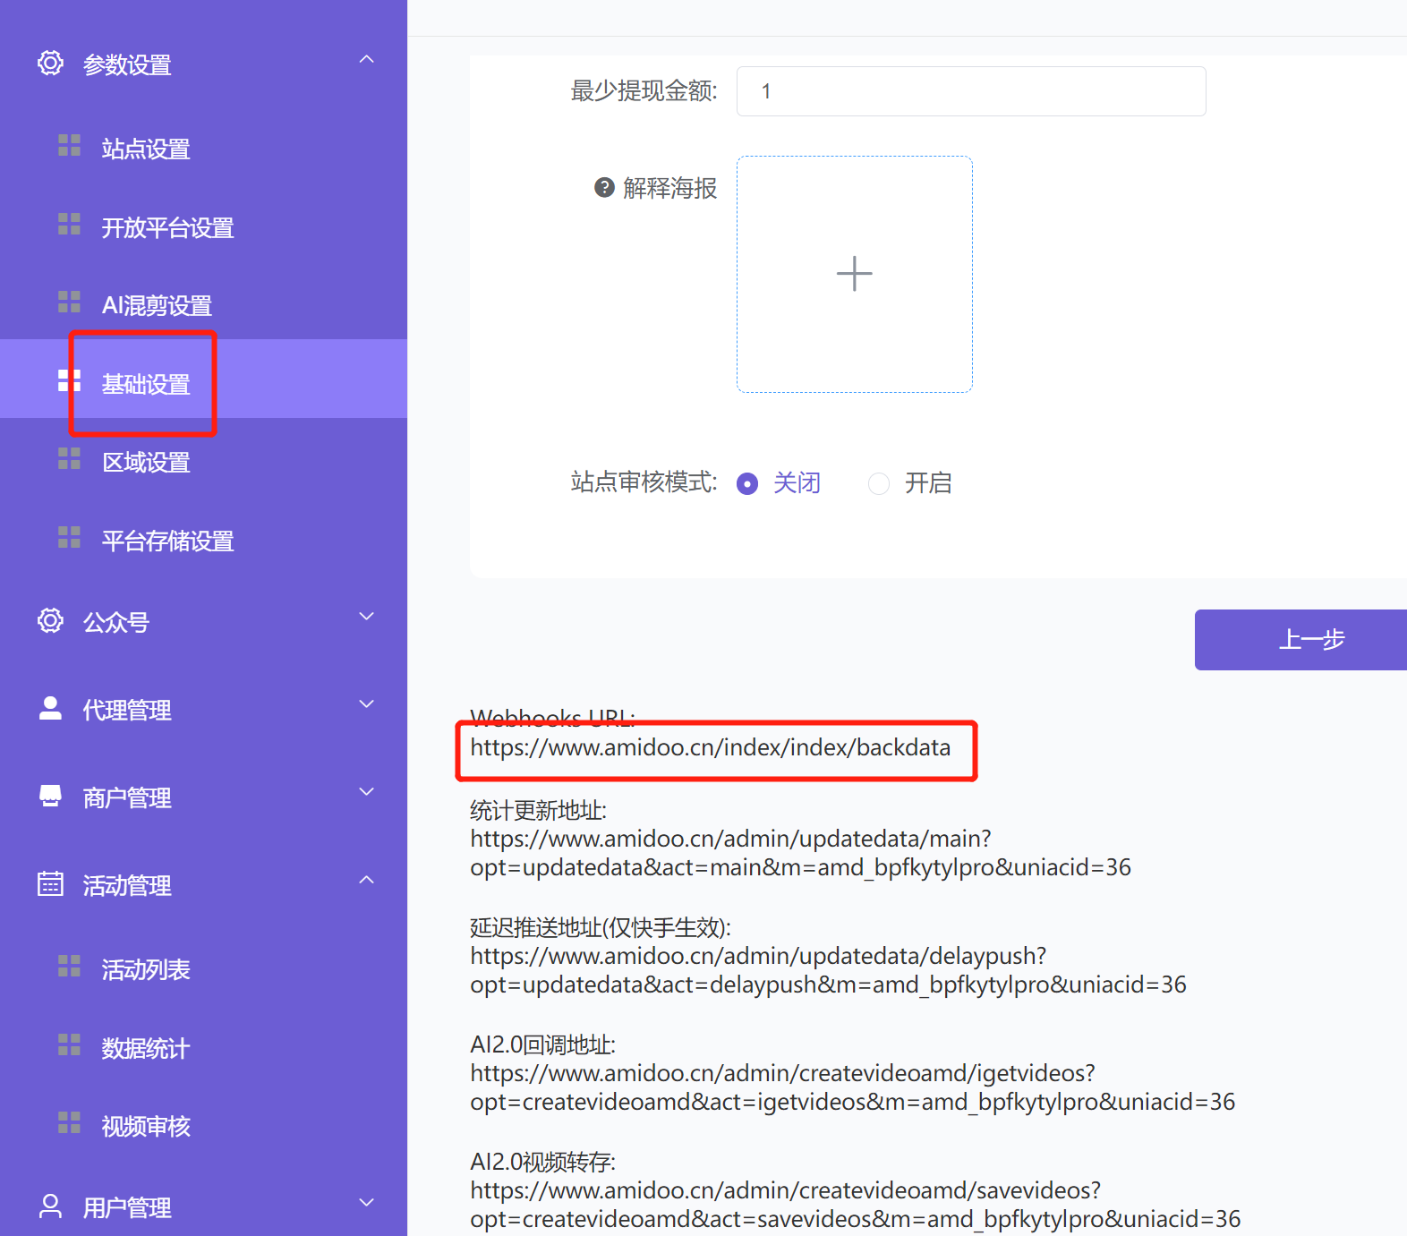Click the grid icon next to 站点设置
The height and width of the screenshot is (1236, 1407).
69,145
